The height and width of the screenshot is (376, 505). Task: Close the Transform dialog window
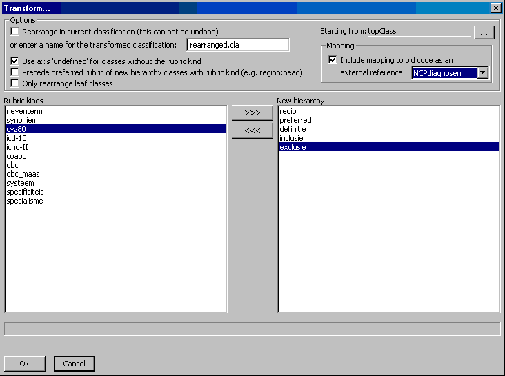495,8
